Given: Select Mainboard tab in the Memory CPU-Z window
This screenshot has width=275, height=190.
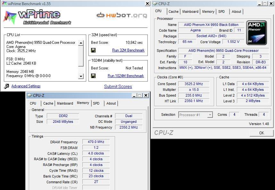Looking at the screenshot, I should 65,103.
